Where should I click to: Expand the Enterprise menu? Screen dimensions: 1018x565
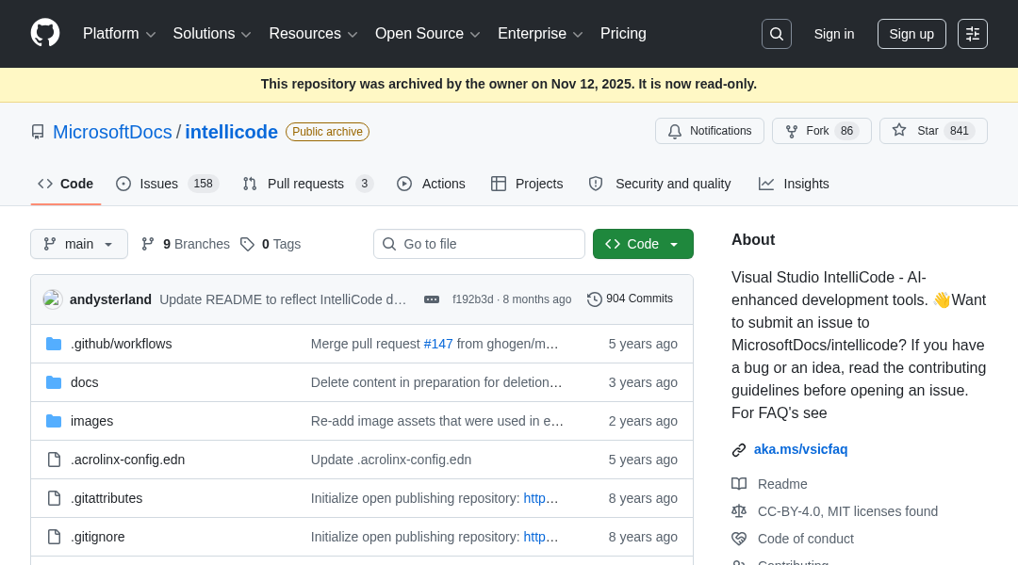540,34
